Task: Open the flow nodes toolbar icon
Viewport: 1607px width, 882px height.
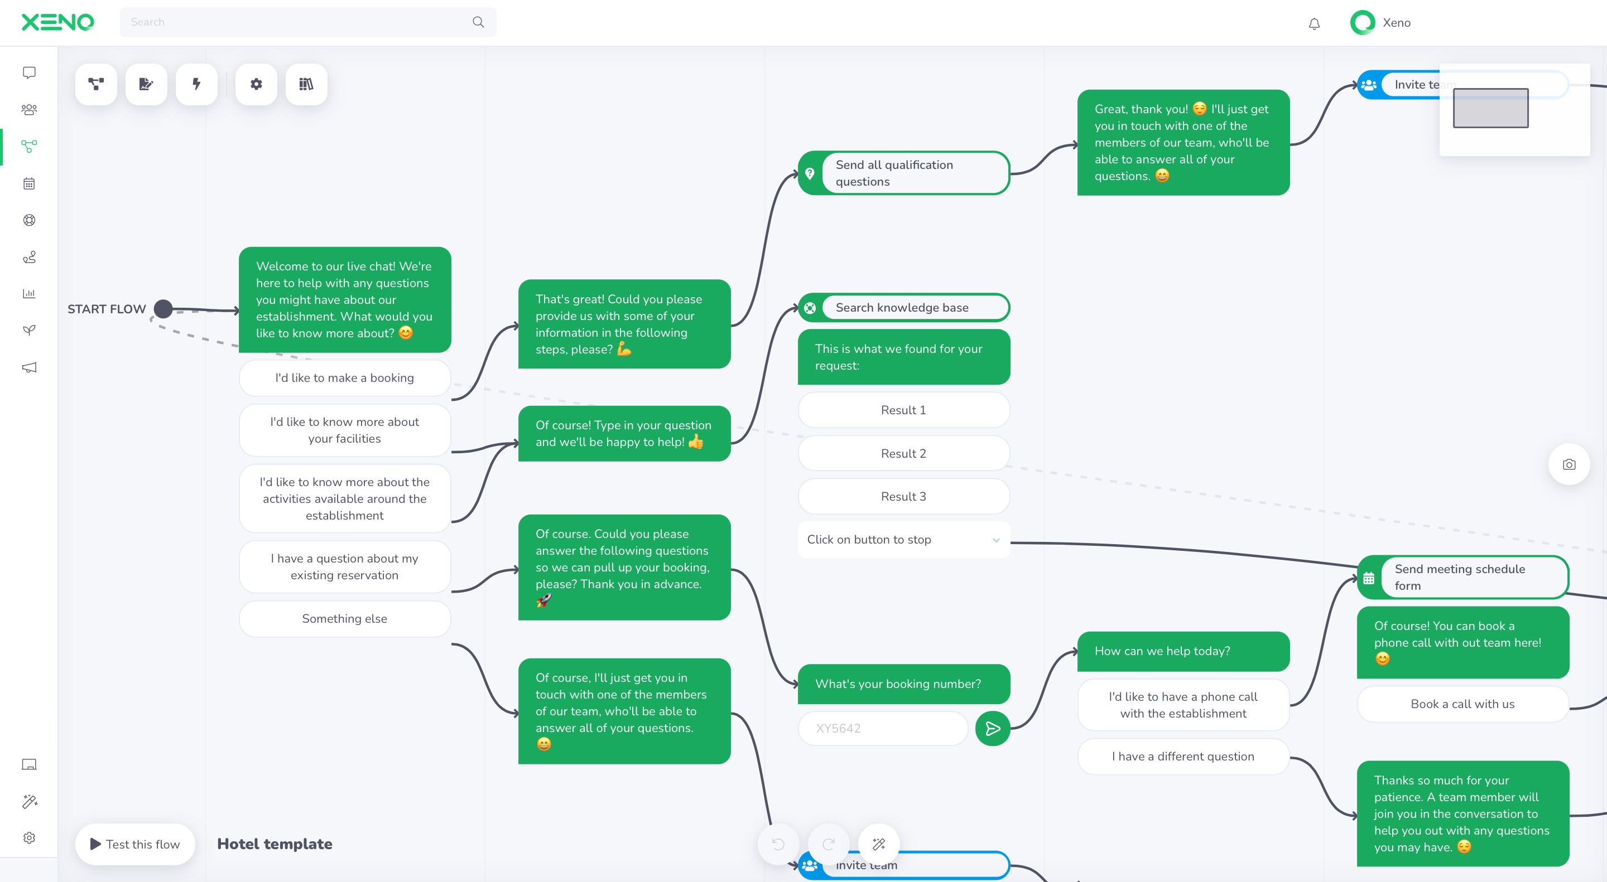Action: tap(95, 84)
